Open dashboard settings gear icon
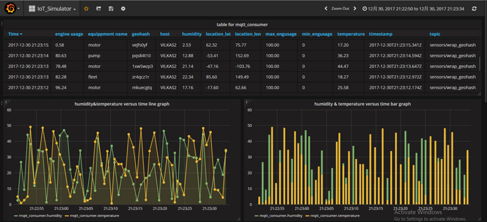 coord(123,9)
